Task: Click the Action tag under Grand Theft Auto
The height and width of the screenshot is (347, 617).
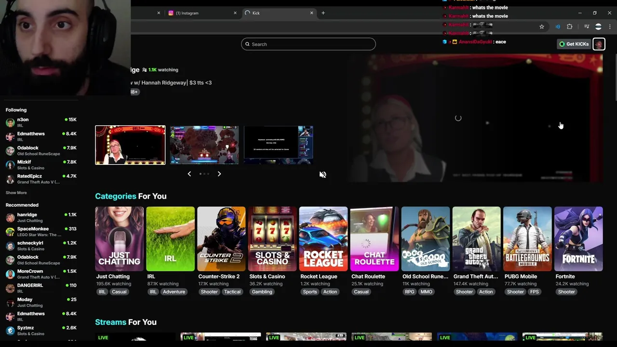Action: pos(486,292)
